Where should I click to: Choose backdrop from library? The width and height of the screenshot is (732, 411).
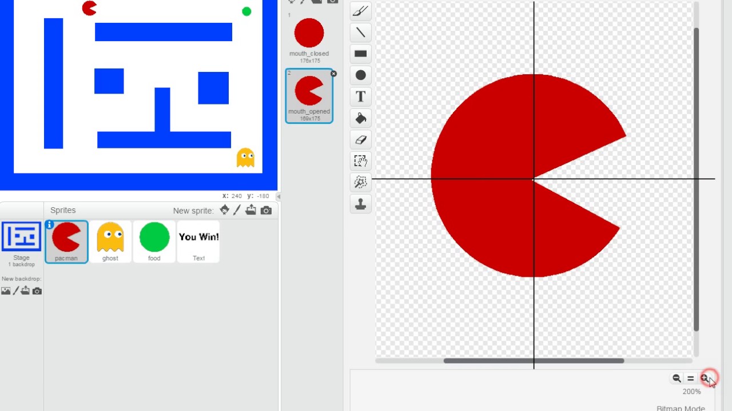pyautogui.click(x=6, y=291)
